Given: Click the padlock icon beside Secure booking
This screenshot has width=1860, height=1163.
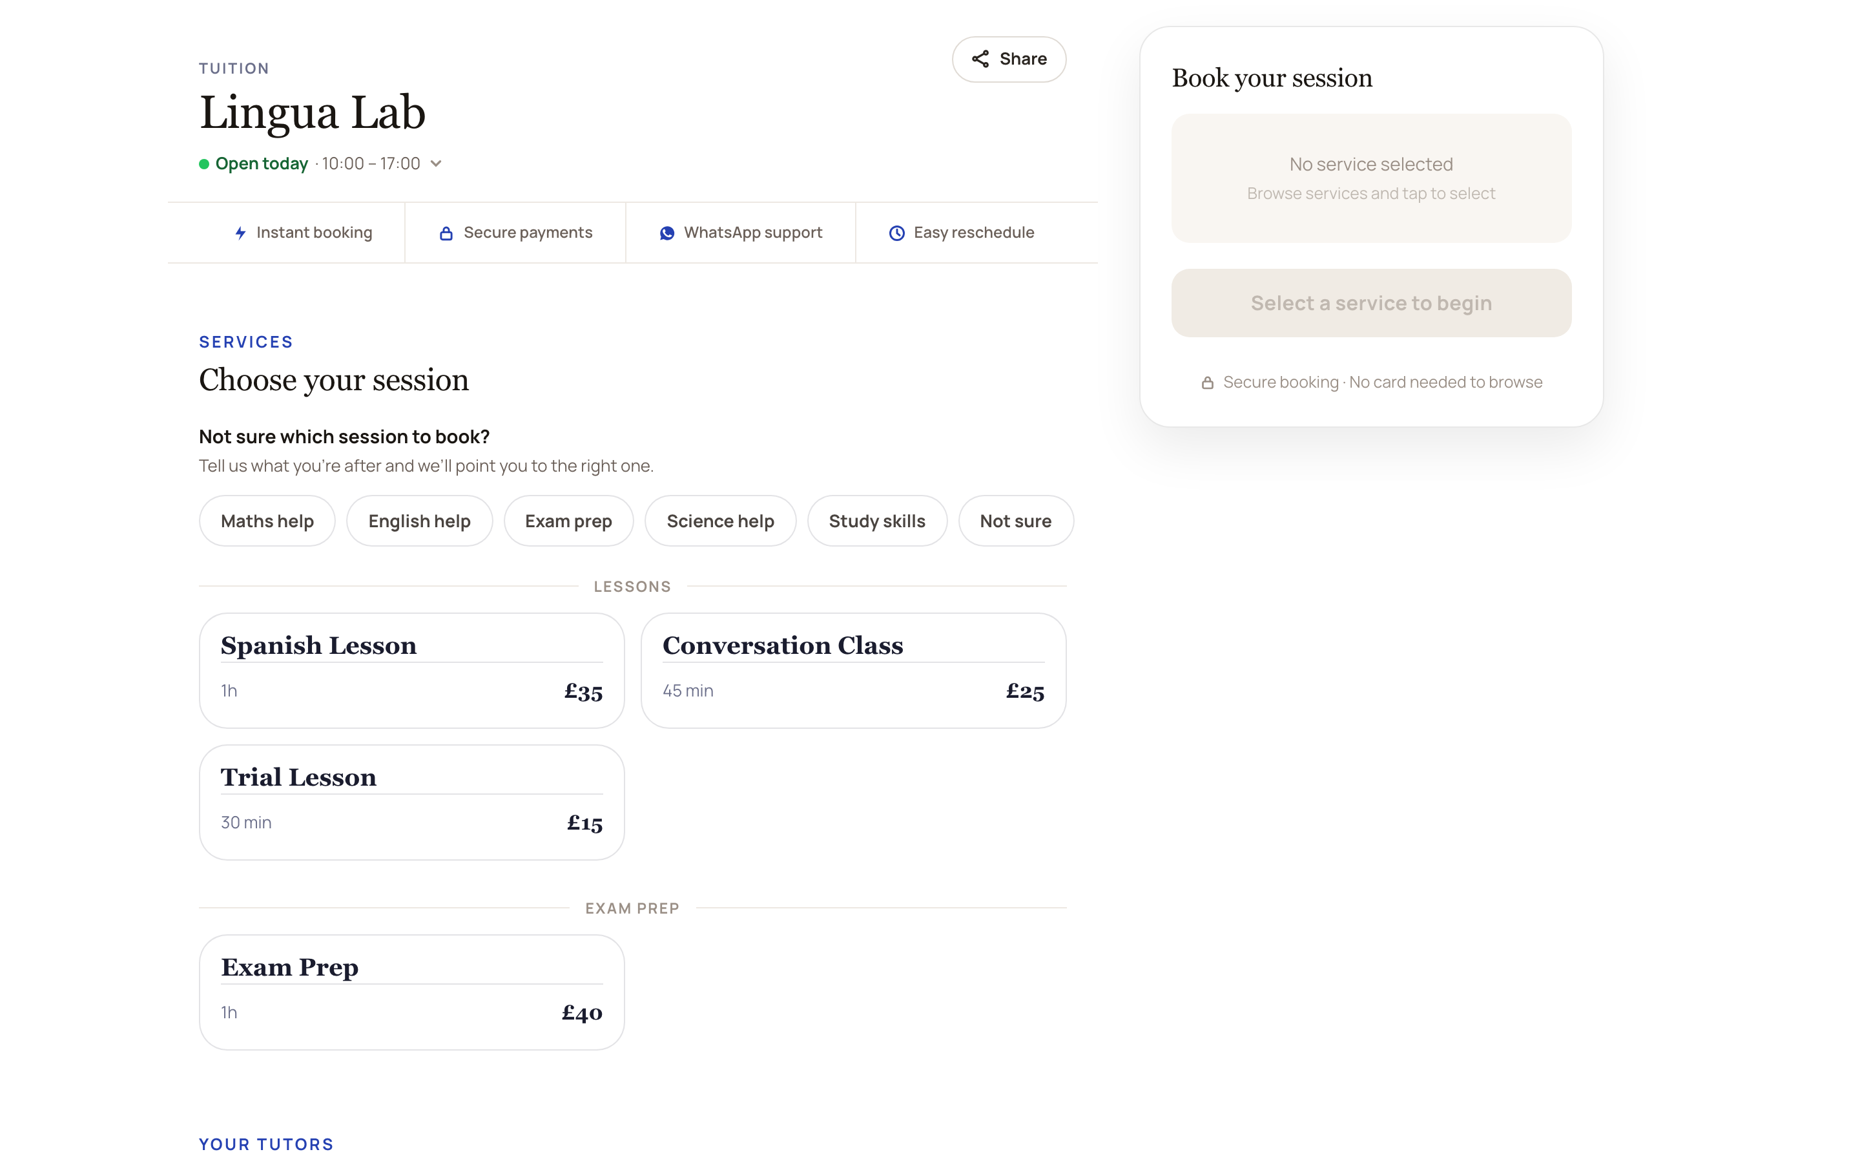Looking at the screenshot, I should [1208, 382].
